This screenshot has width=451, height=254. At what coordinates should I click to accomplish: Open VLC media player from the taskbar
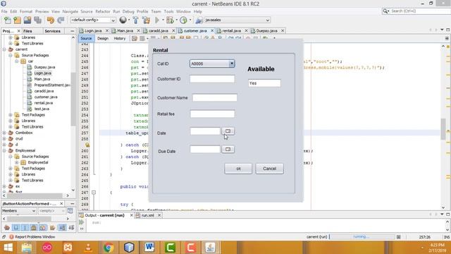(x=88, y=248)
